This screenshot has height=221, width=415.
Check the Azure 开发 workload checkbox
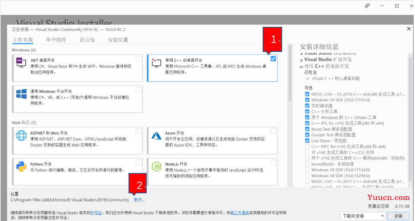coord(273,131)
